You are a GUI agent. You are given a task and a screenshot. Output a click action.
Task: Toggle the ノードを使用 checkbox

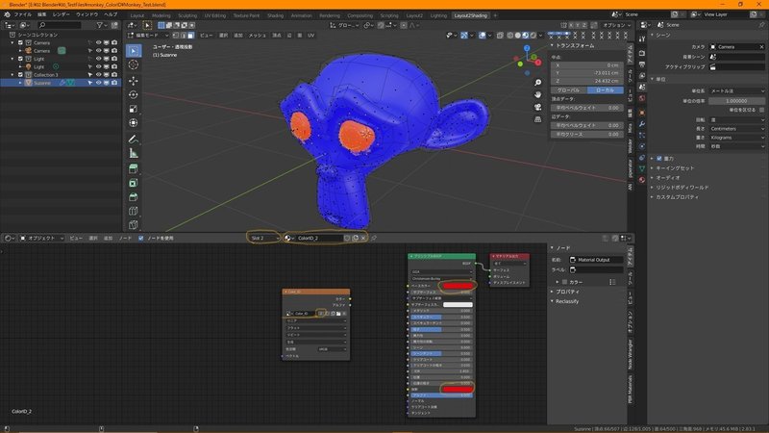(x=141, y=238)
